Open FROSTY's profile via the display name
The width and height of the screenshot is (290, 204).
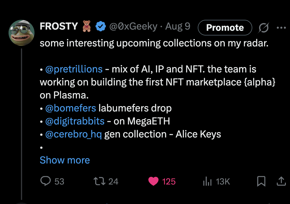click(59, 26)
